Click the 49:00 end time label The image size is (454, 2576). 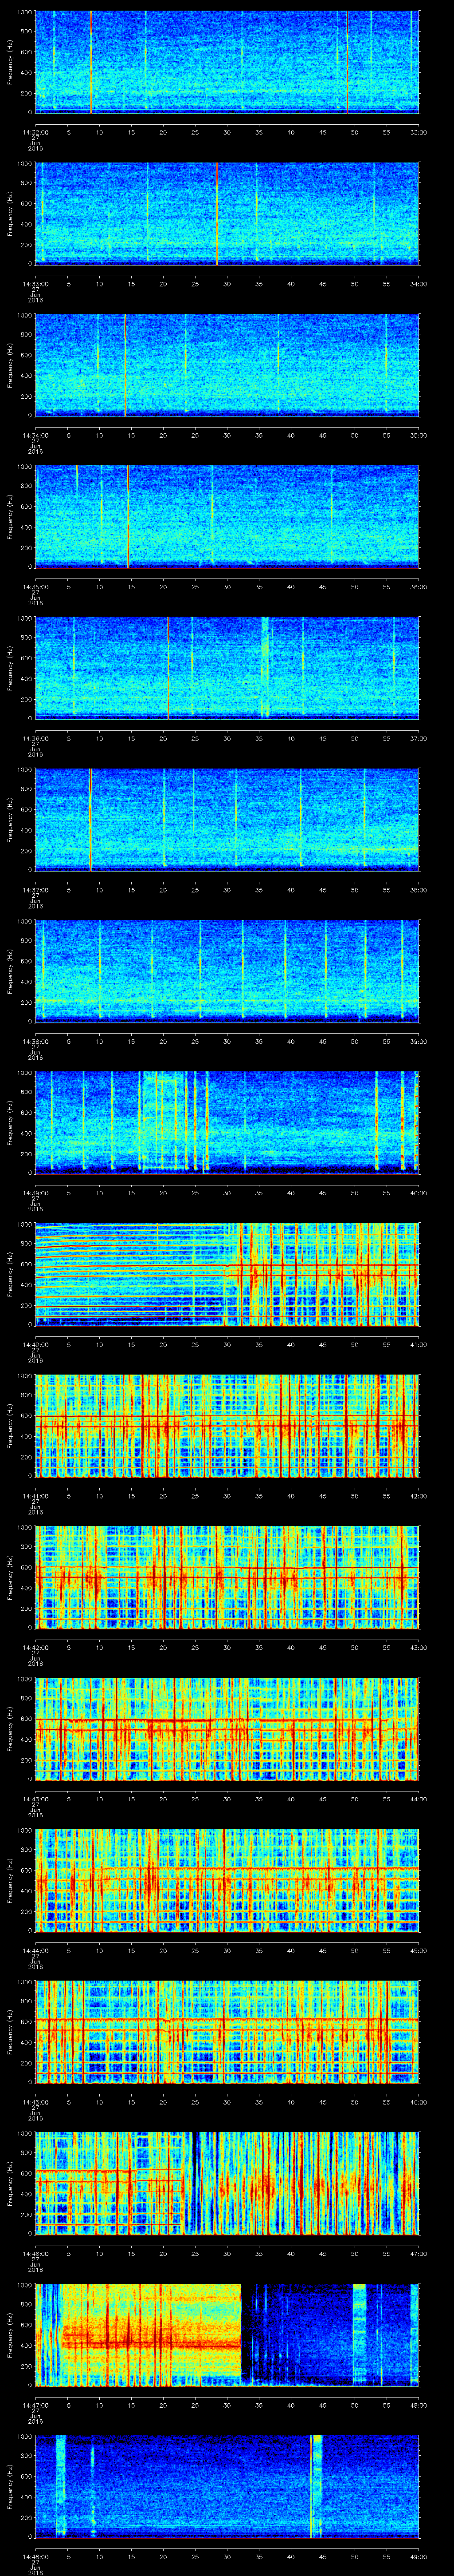coord(418,2556)
